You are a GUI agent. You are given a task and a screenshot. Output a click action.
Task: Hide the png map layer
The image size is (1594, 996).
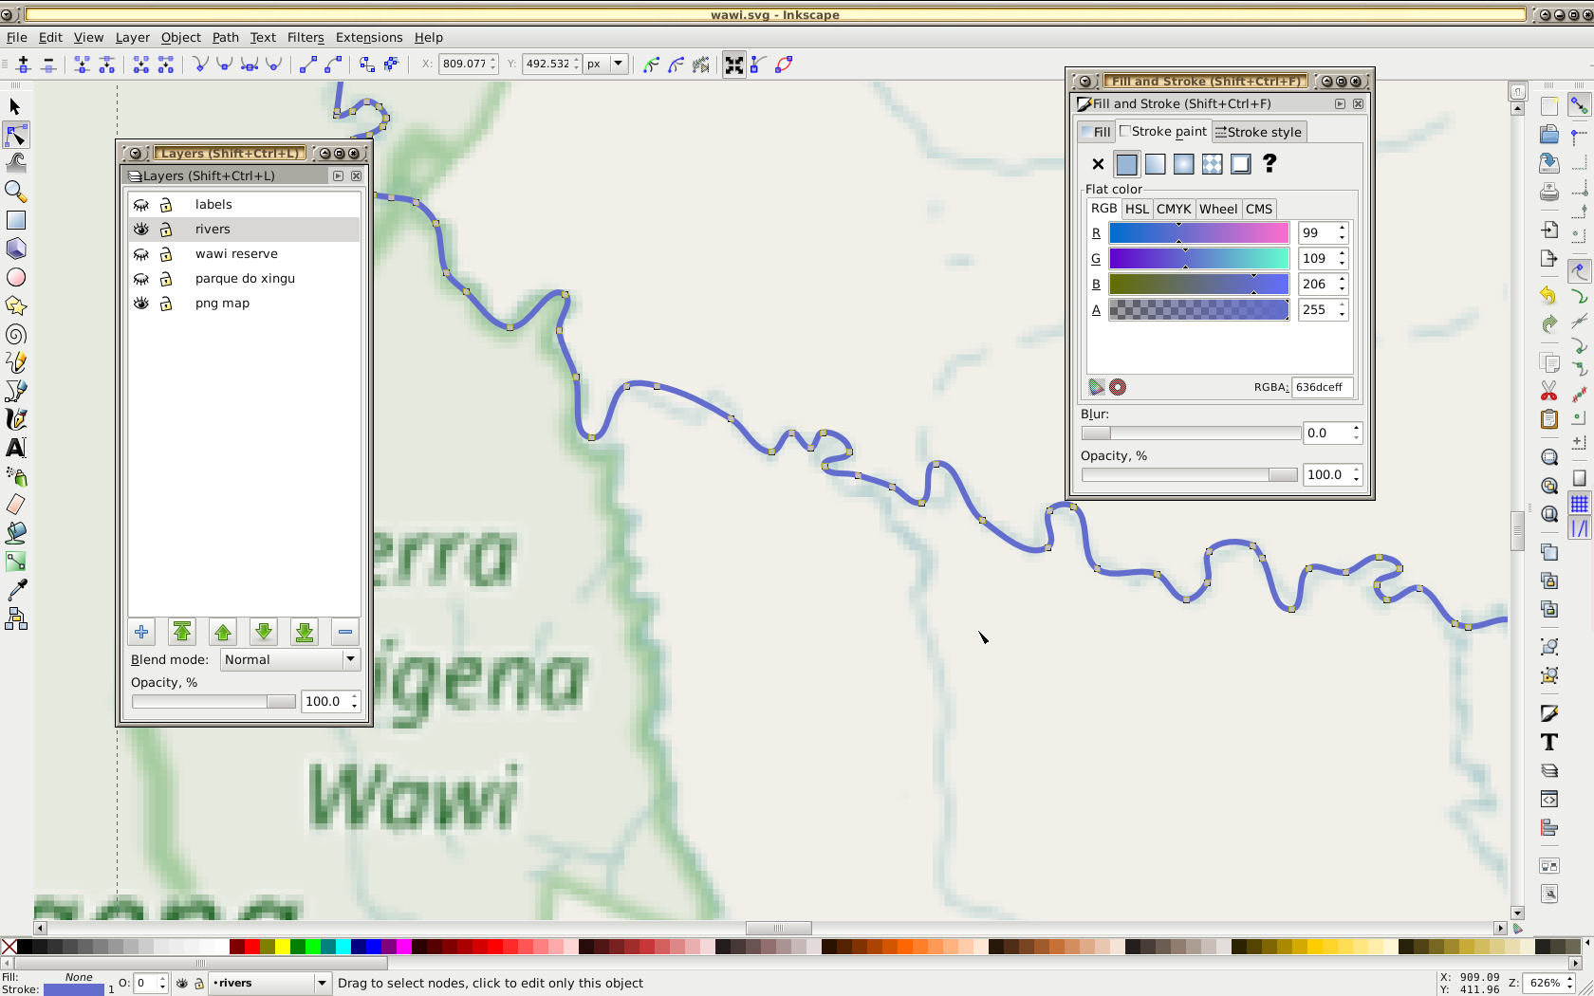[141, 304]
